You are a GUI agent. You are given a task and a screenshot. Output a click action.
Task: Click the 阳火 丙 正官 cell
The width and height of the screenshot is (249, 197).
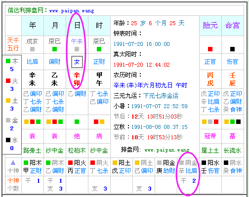pyautogui.click(x=77, y=167)
